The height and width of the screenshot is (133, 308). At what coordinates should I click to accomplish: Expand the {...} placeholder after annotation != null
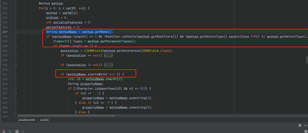[109, 65]
